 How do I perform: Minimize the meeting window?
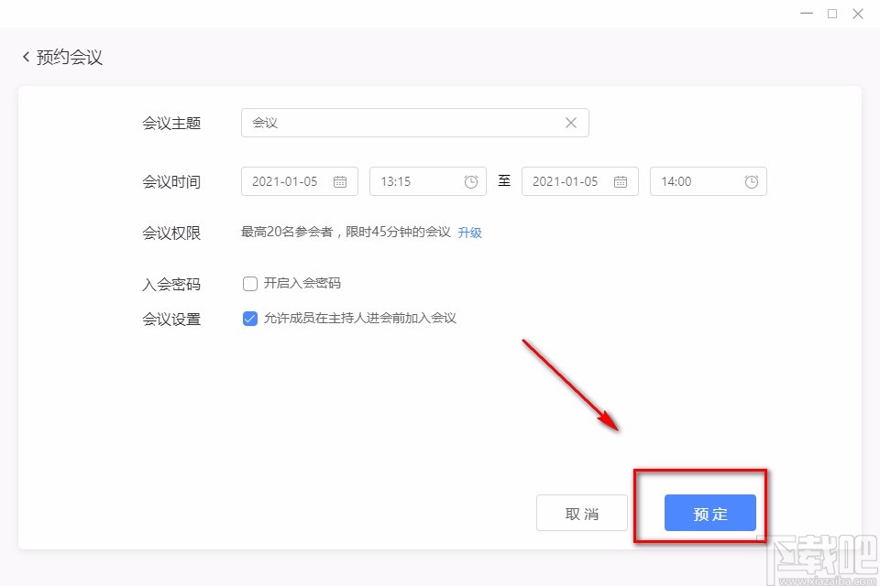pyautogui.click(x=806, y=14)
